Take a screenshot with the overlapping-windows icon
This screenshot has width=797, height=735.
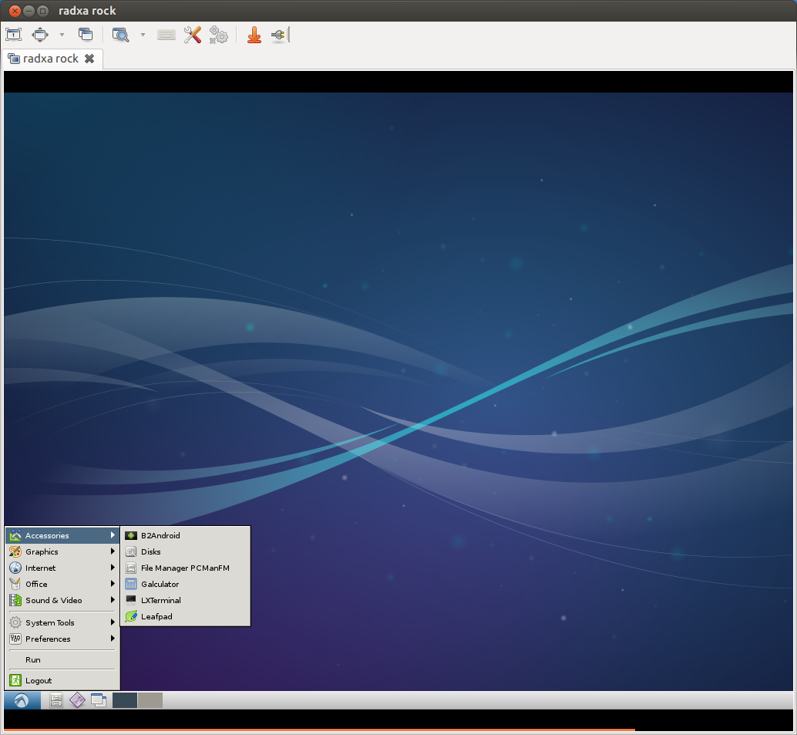point(86,35)
